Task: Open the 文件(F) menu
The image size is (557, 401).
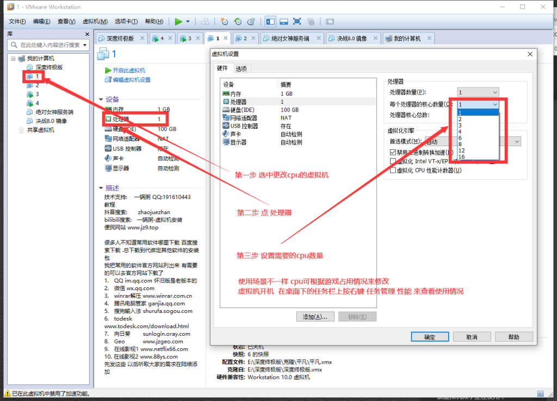Action: click(17, 22)
